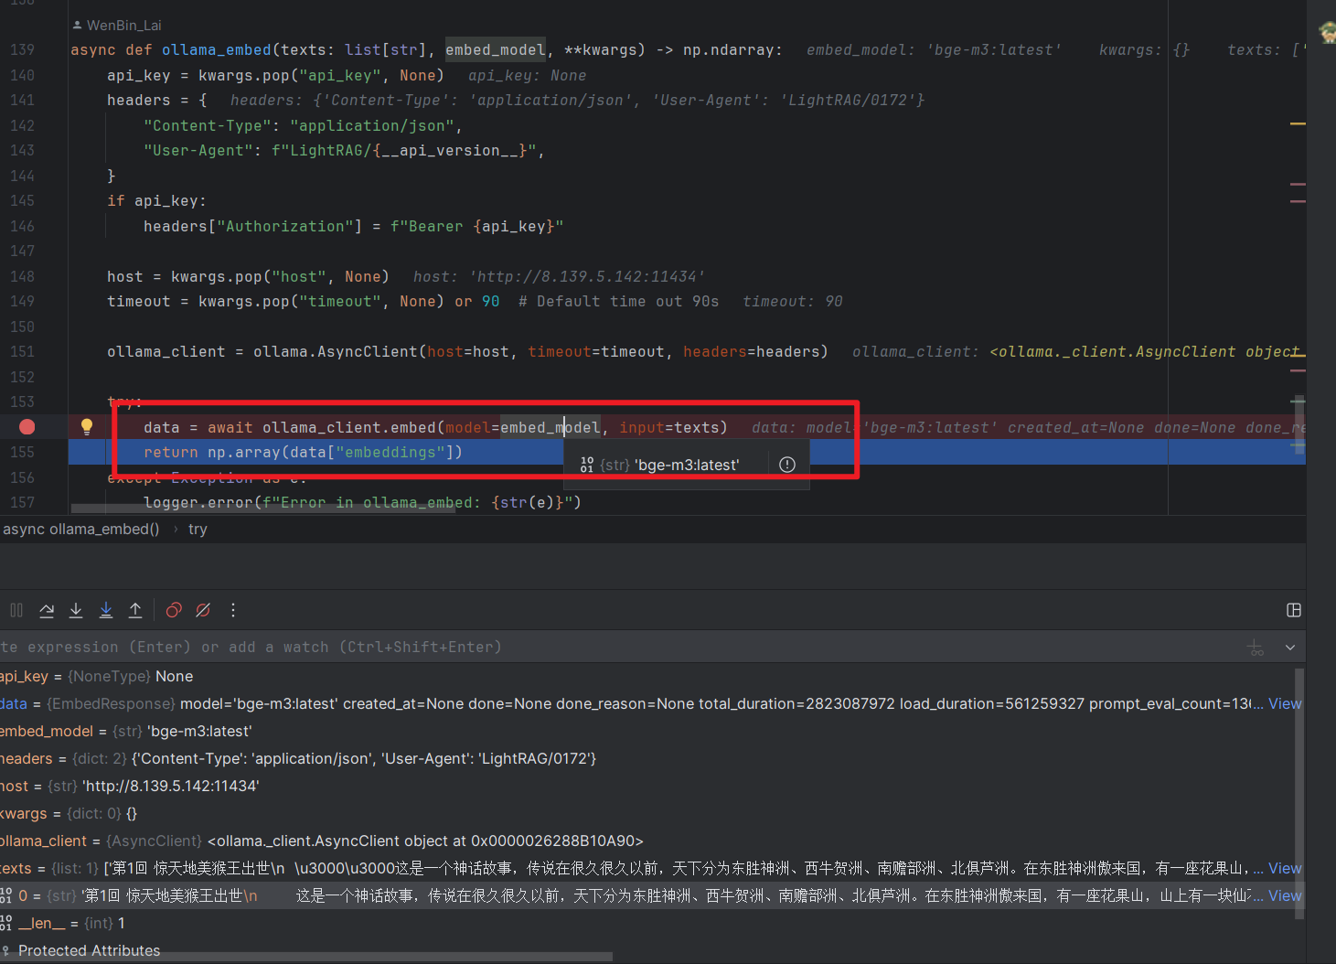Remove the breakpoint on line 154
Viewport: 1336px width, 964px height.
tap(27, 427)
